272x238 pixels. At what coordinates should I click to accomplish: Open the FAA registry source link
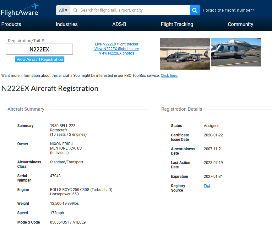207,186
